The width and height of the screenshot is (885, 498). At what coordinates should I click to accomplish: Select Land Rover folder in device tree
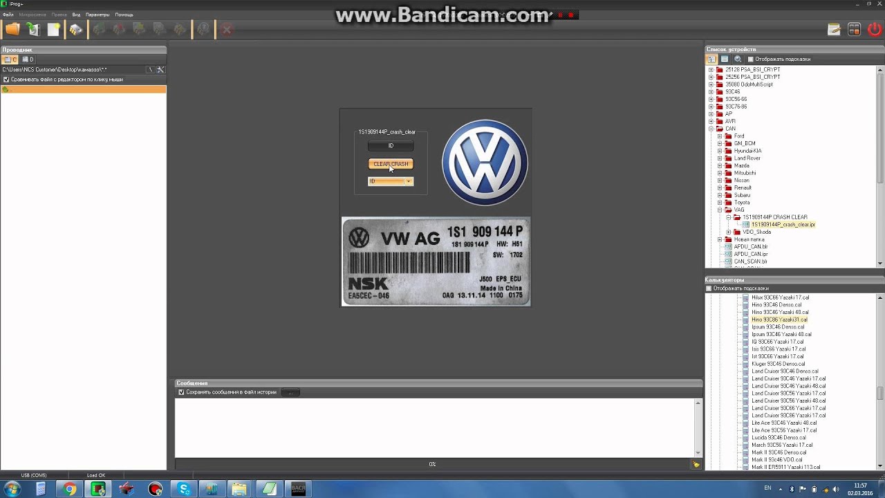[x=747, y=158]
